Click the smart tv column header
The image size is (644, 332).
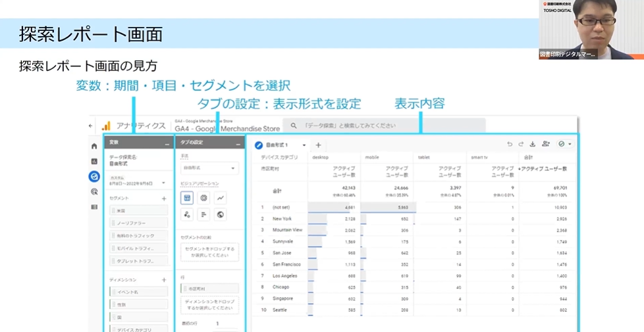479,157
